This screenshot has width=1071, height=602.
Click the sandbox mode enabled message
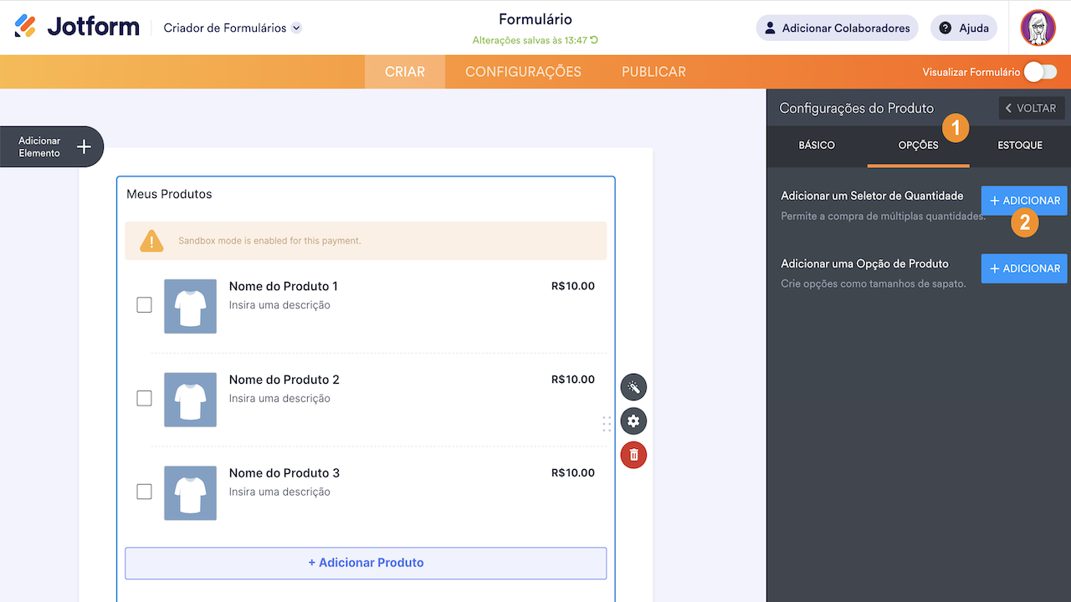point(269,241)
